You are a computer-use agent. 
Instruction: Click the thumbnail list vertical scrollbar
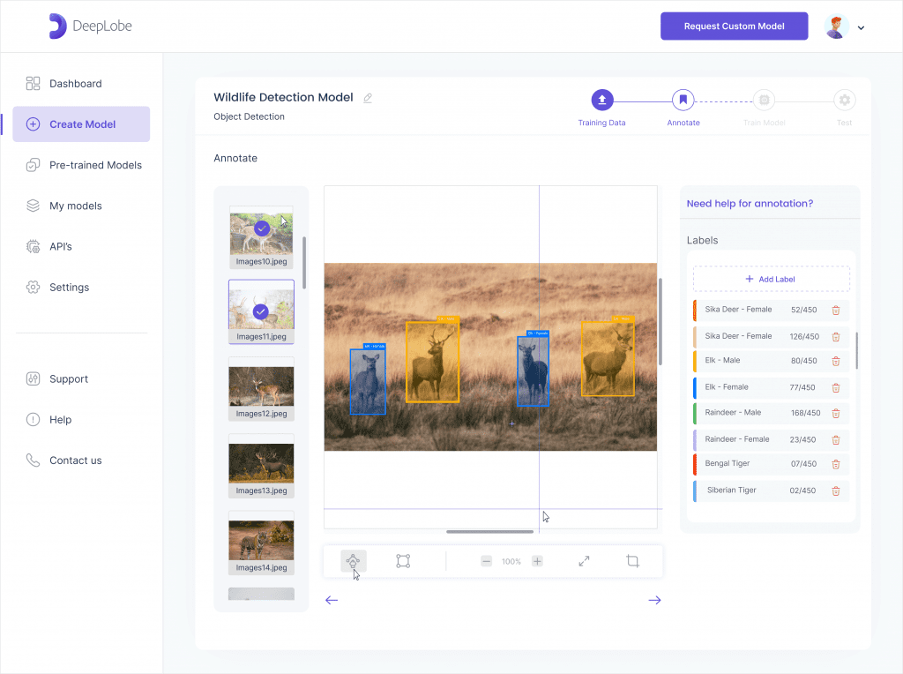pos(304,263)
